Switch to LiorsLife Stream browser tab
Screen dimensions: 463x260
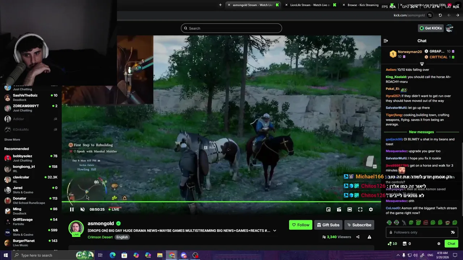click(x=310, y=5)
